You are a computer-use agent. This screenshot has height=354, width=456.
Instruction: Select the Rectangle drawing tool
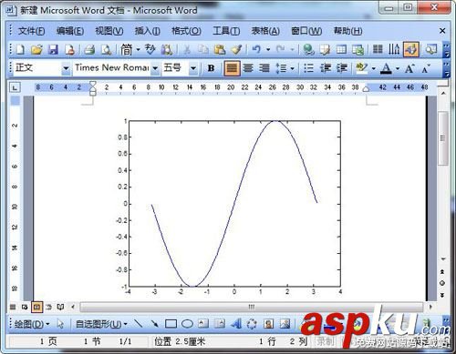171,324
